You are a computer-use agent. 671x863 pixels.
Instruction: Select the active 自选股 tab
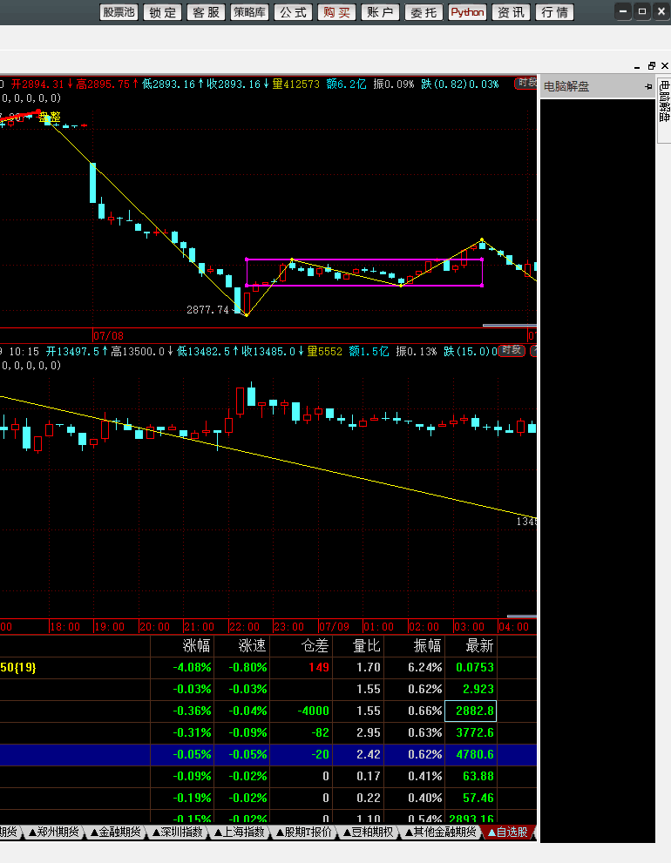(x=508, y=832)
